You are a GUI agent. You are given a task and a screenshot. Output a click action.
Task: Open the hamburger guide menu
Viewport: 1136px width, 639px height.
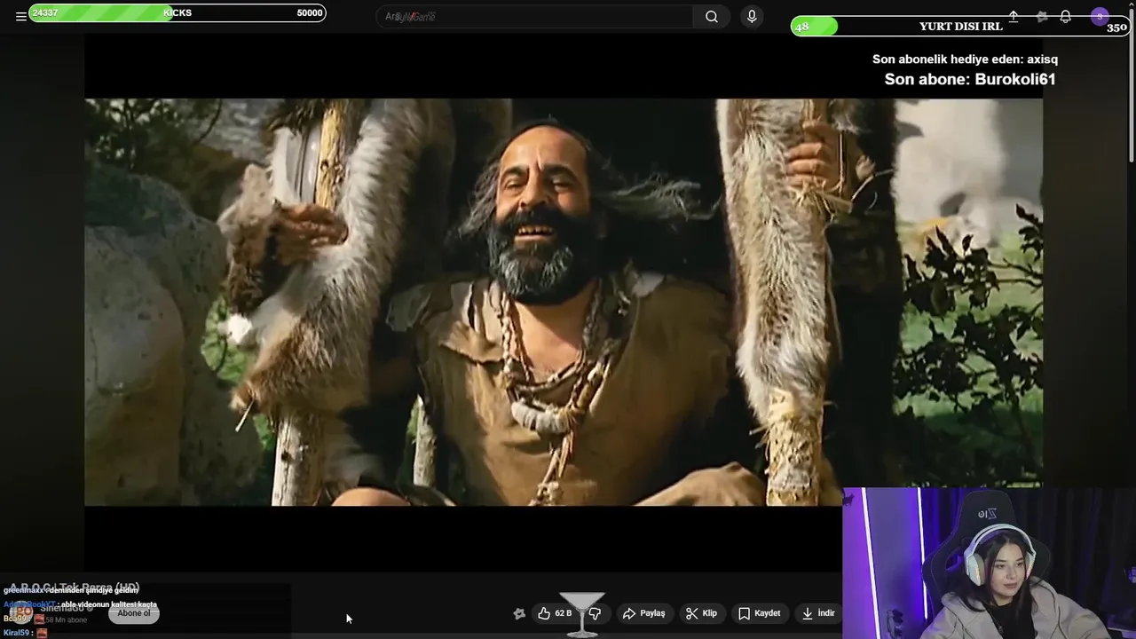pos(20,16)
